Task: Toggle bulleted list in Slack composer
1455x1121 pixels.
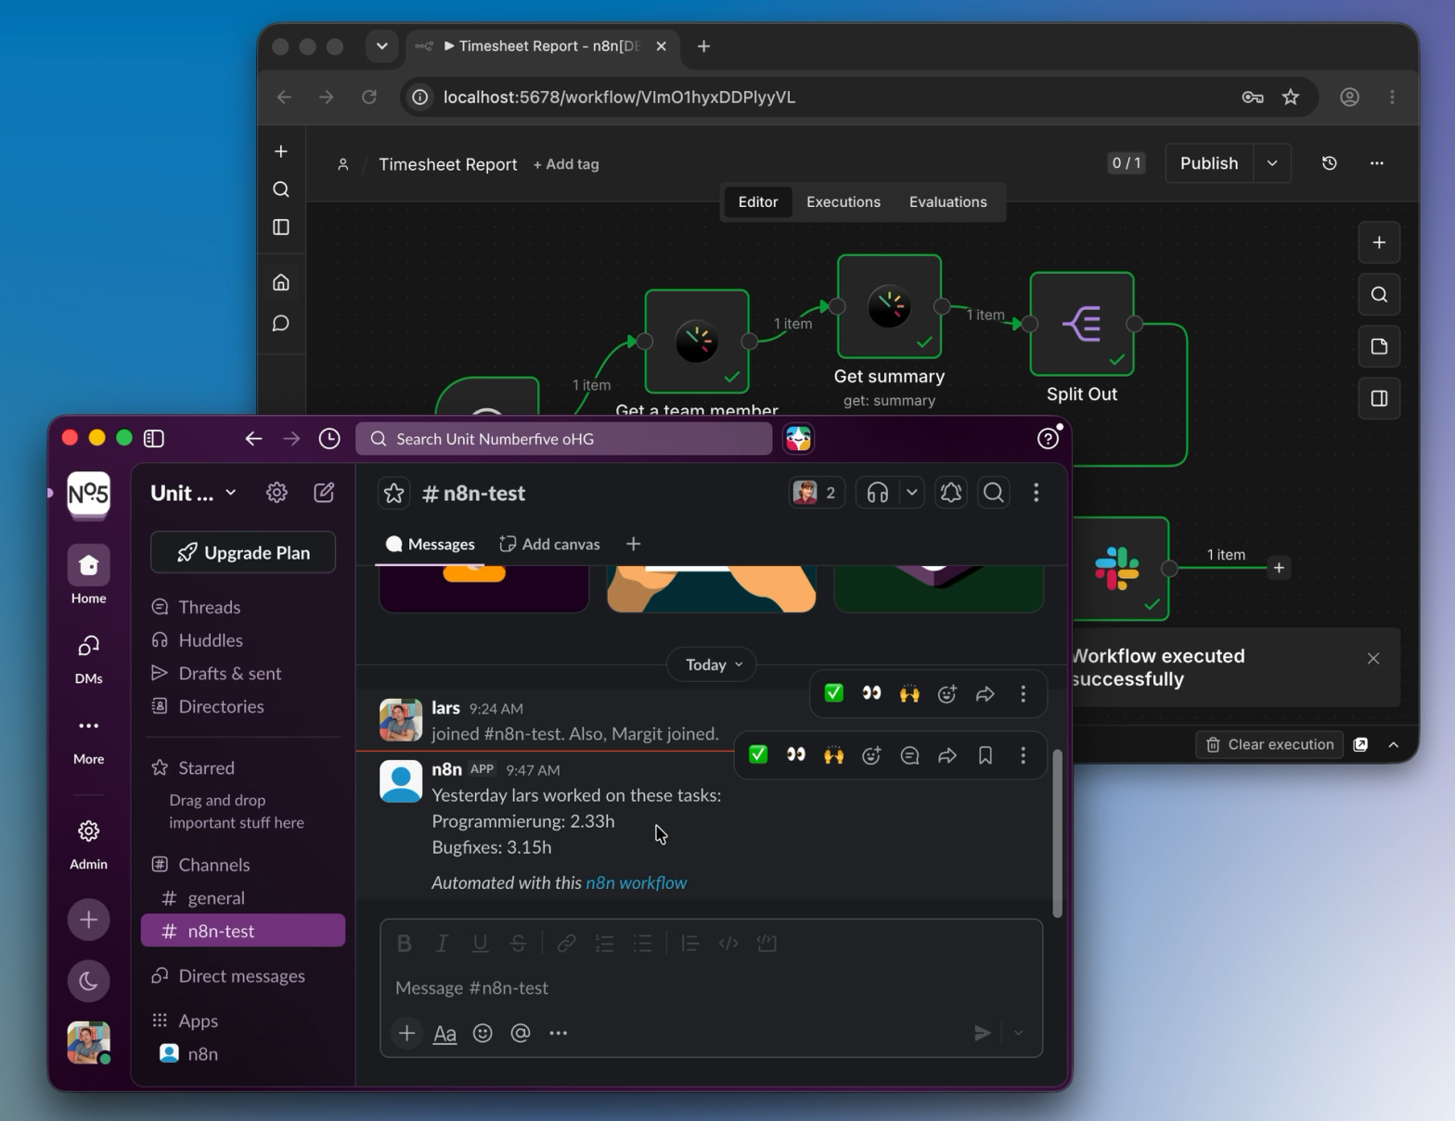Action: point(642,943)
